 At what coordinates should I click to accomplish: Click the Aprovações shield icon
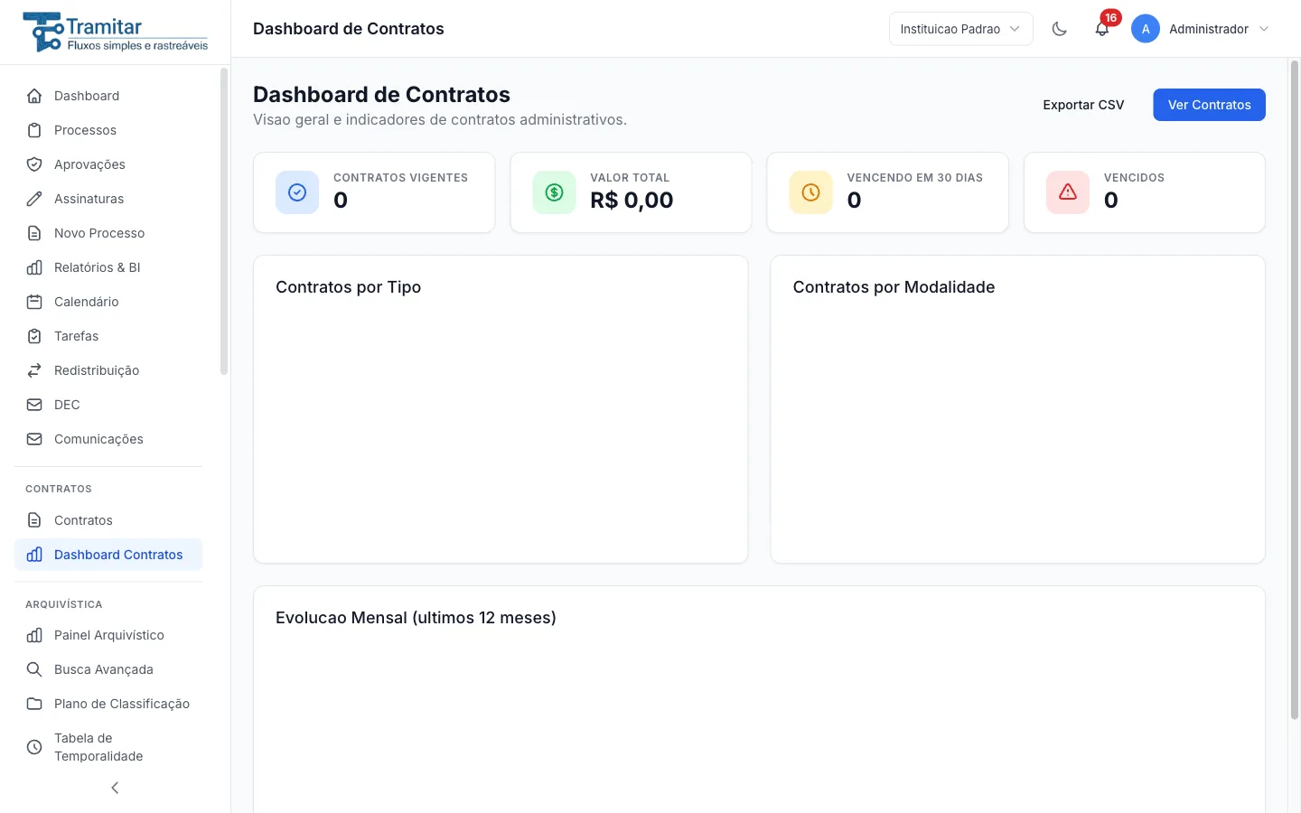click(34, 164)
